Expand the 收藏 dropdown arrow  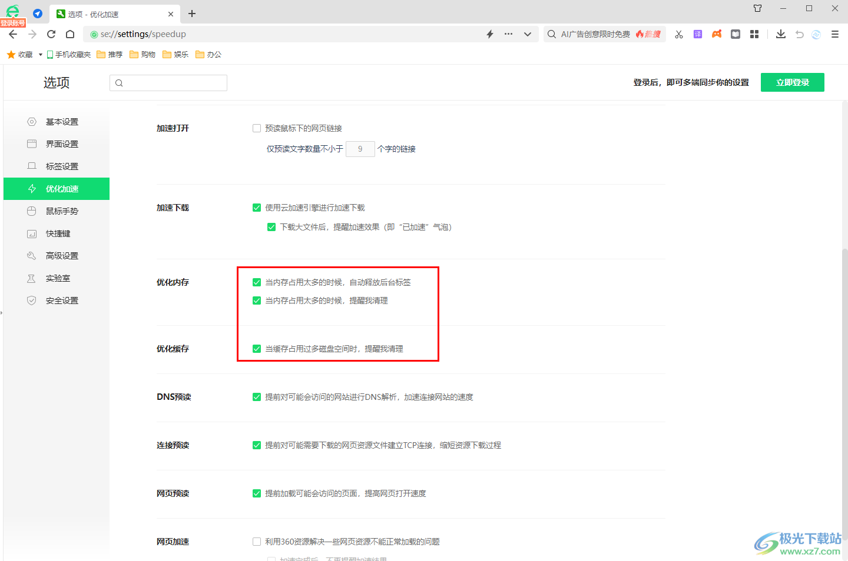point(40,55)
